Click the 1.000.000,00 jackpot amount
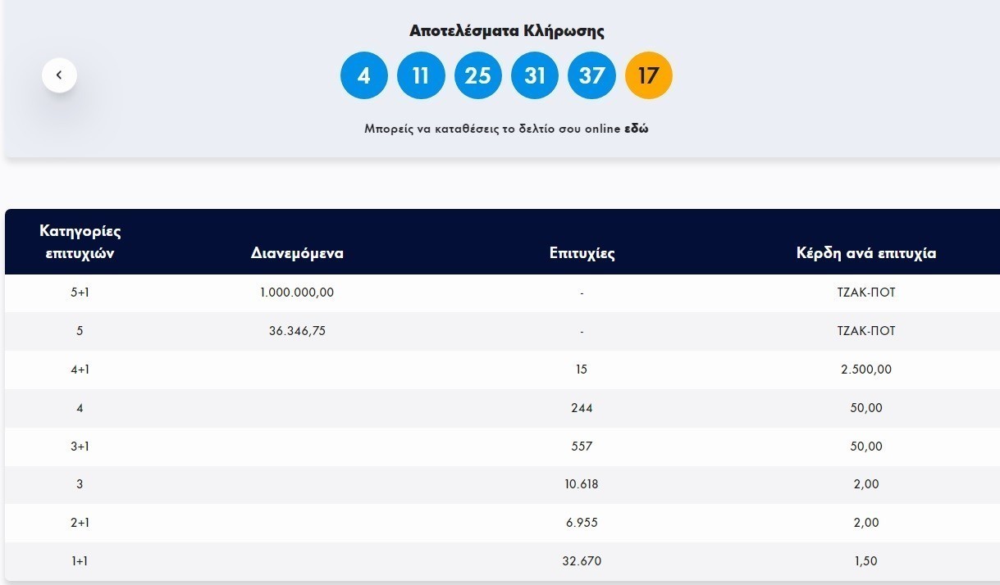The image size is (1000, 585). coord(297,292)
